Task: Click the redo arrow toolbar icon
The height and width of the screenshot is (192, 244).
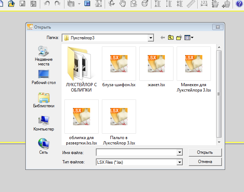Action: coord(58,3)
